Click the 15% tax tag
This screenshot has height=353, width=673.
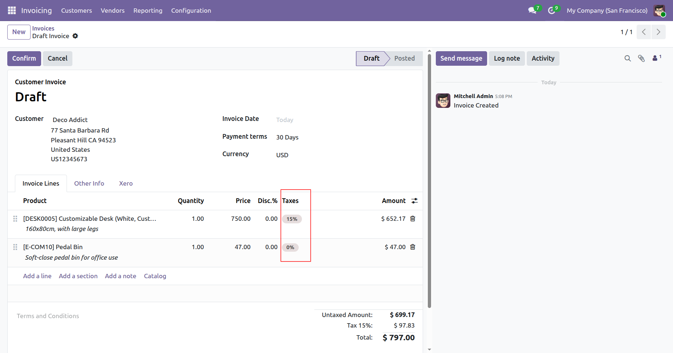tap(292, 219)
